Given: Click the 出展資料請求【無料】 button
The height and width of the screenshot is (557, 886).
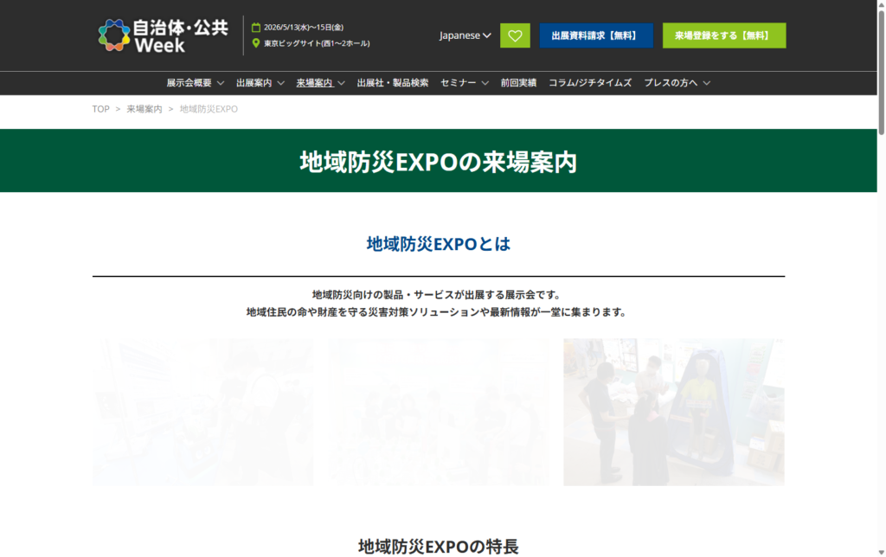Looking at the screenshot, I should (x=596, y=35).
